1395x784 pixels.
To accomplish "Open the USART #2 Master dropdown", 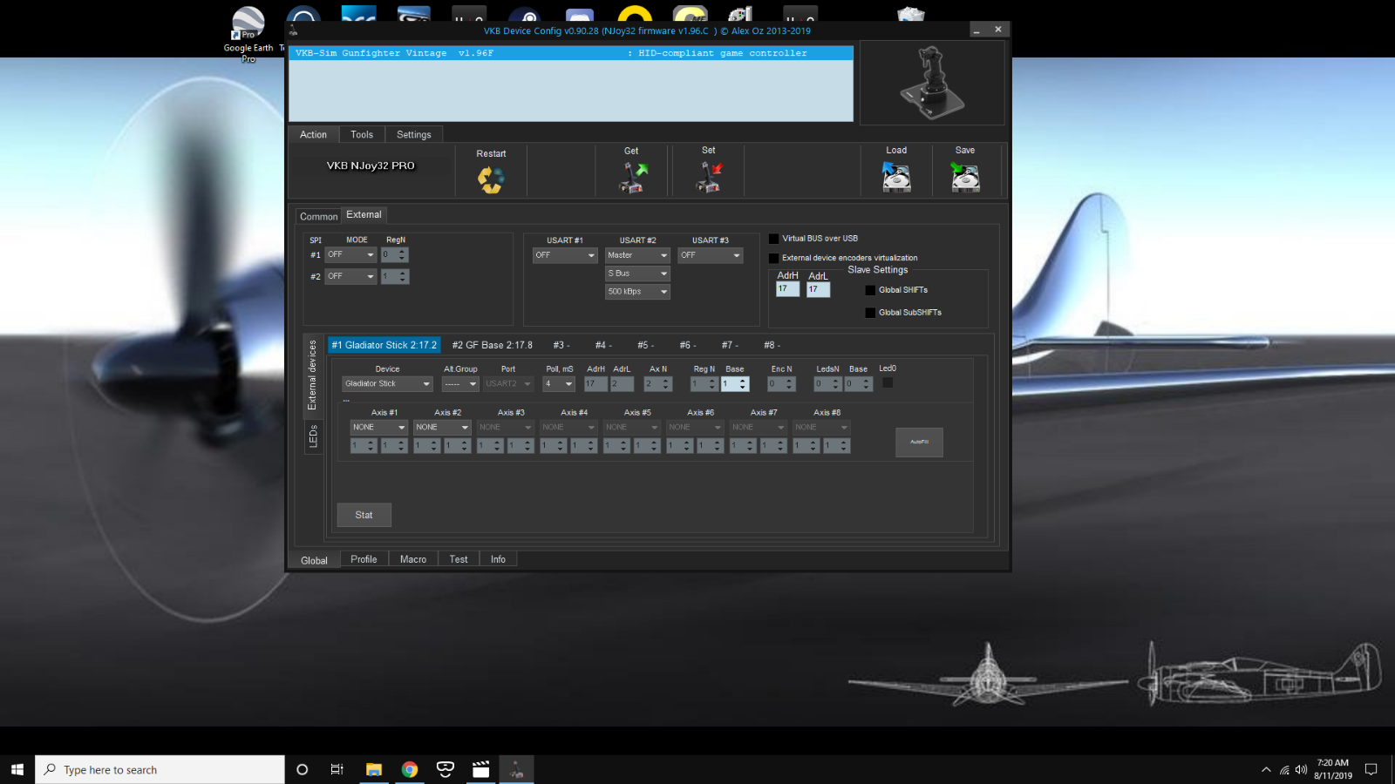I will (x=637, y=255).
